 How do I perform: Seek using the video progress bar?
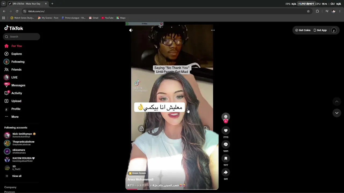pyautogui.click(x=172, y=189)
